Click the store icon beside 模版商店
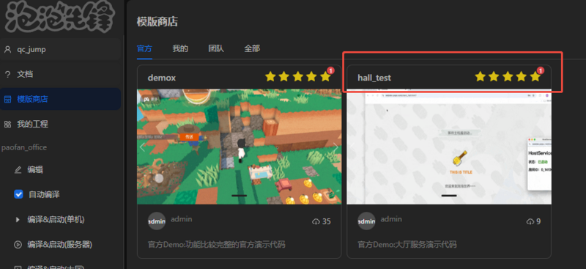The width and height of the screenshot is (586, 269). point(7,99)
